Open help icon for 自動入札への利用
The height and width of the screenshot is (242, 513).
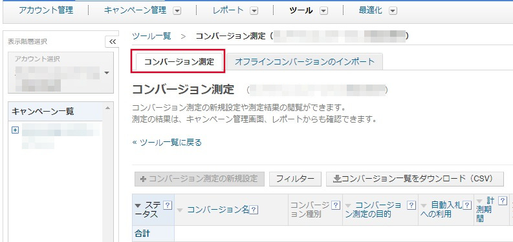[x=468, y=205]
